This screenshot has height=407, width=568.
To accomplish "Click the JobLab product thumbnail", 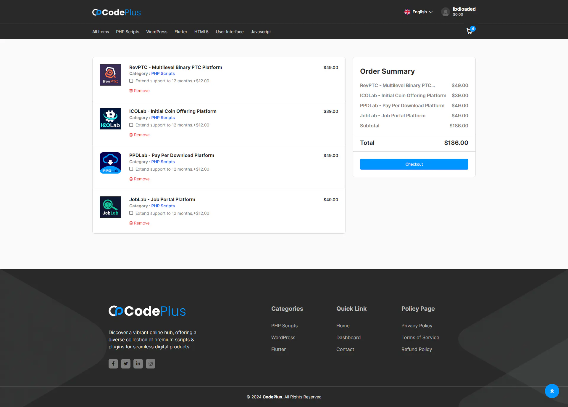I will [x=110, y=207].
